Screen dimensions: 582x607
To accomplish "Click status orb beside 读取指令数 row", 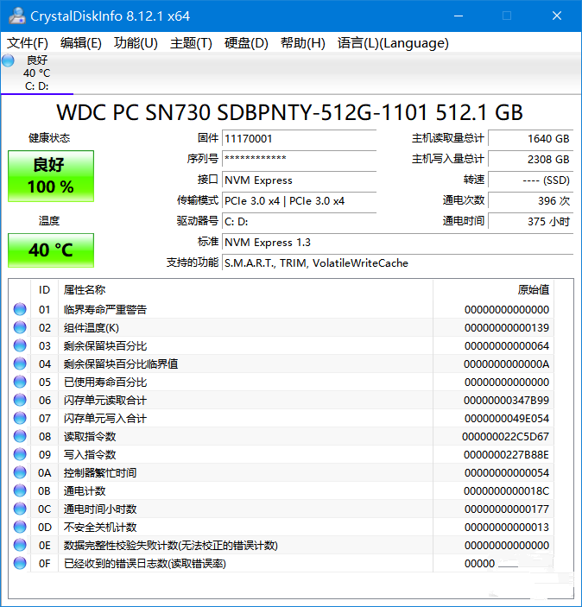I will click(20, 436).
